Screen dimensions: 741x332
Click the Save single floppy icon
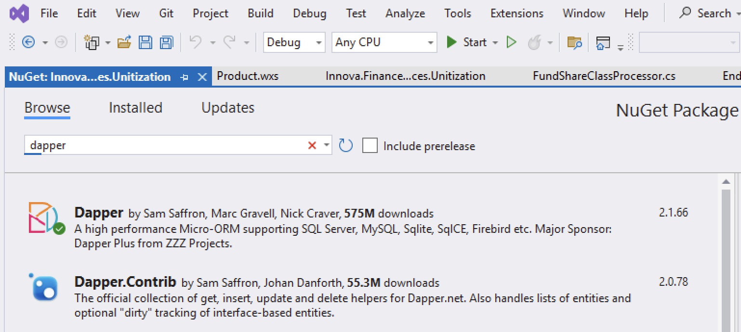tap(145, 43)
